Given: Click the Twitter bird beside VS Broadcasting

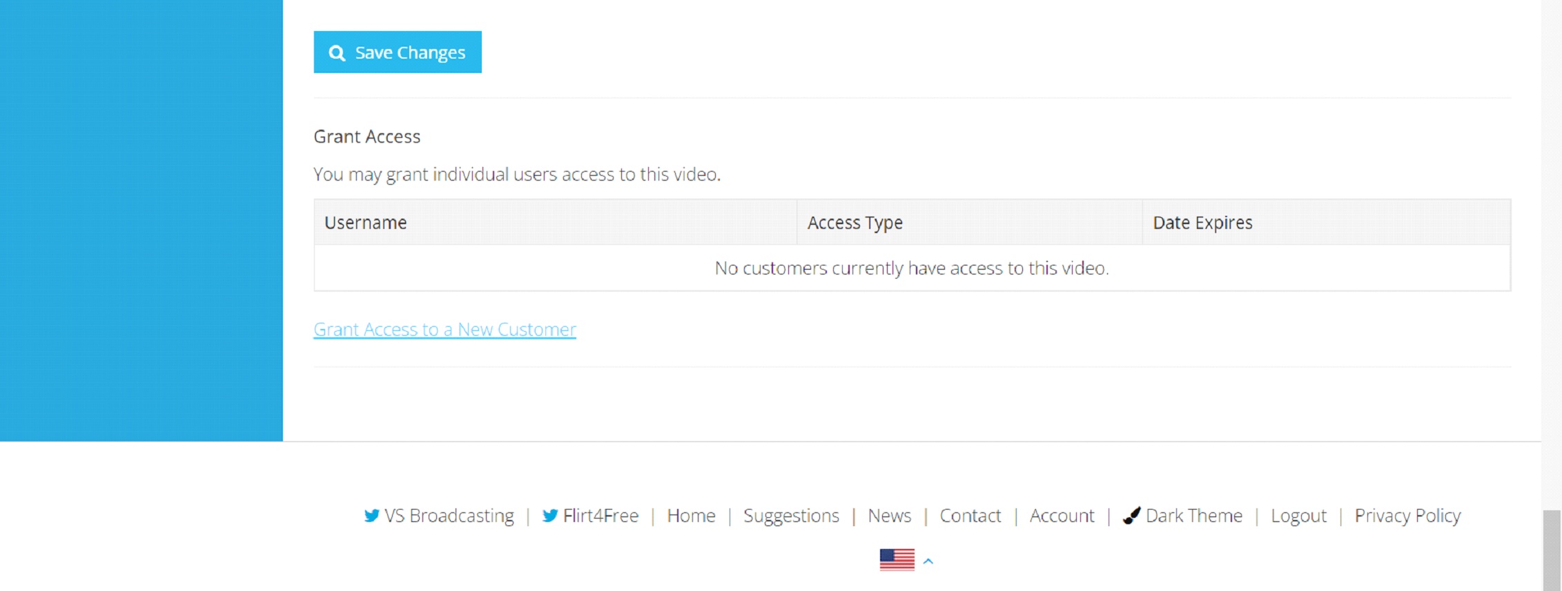Looking at the screenshot, I should [371, 516].
